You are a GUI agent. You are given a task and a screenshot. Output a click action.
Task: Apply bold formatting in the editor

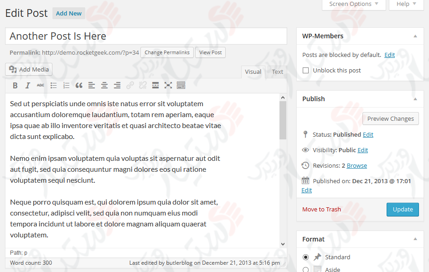pos(15,85)
